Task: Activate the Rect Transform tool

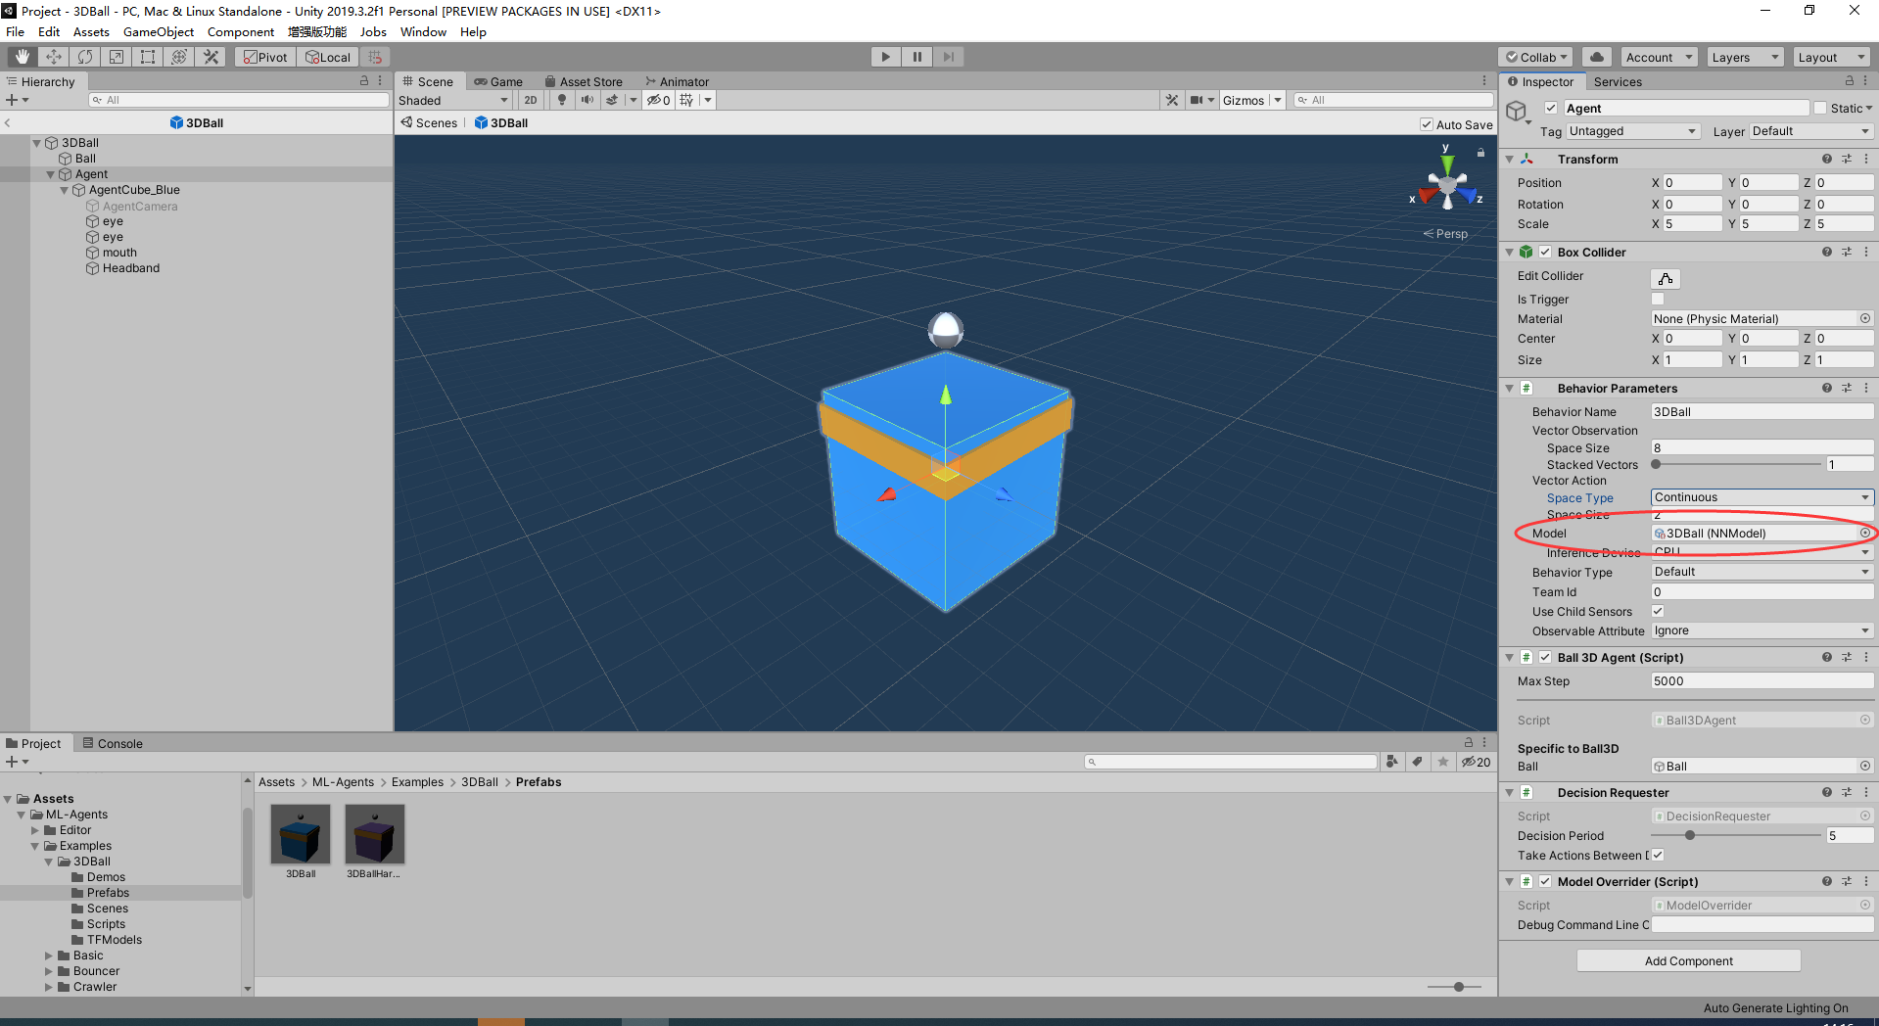Action: [147, 56]
